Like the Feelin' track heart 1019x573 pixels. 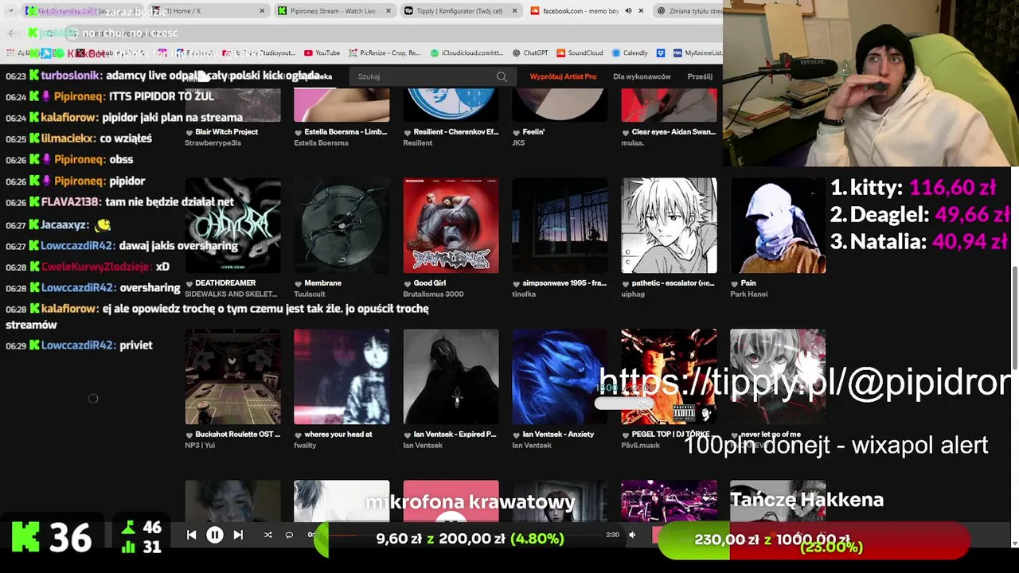coord(517,132)
